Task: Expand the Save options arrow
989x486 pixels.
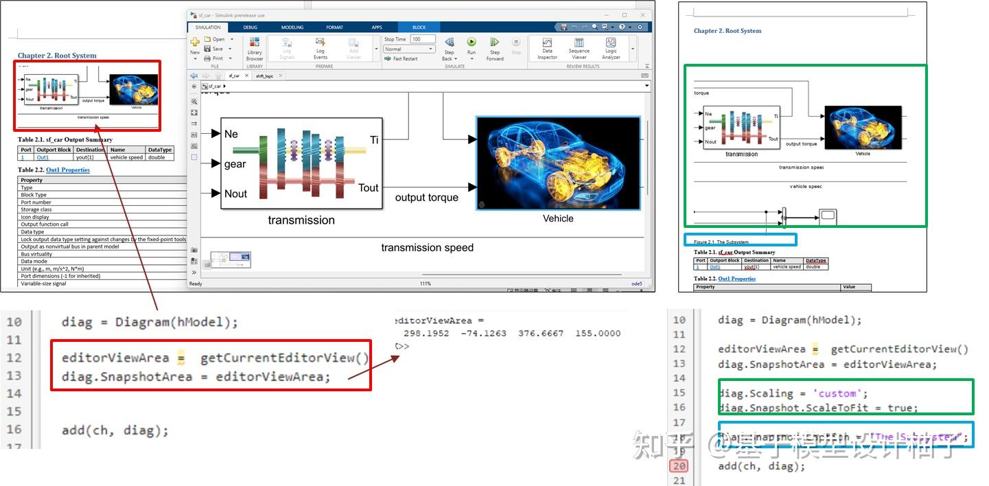Action: coord(232,49)
